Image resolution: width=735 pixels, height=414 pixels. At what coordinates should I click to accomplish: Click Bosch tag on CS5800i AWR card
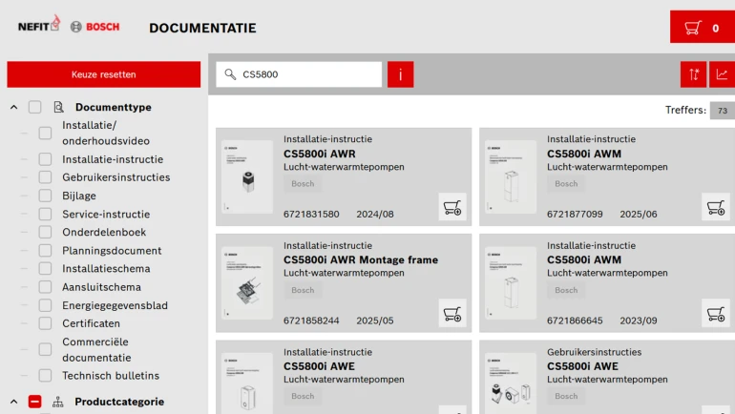[x=303, y=183]
